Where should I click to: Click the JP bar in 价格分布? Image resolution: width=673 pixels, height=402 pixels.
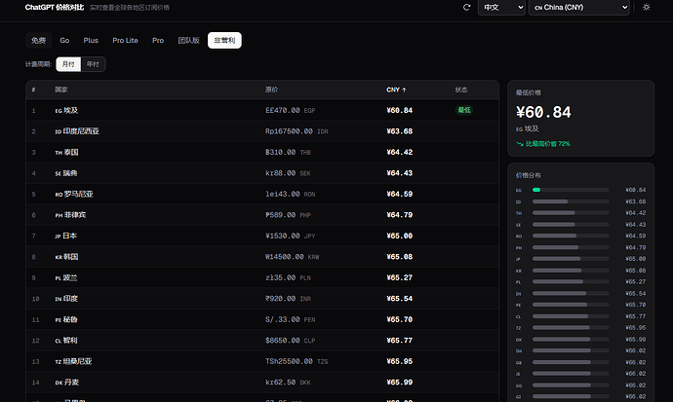(x=571, y=259)
